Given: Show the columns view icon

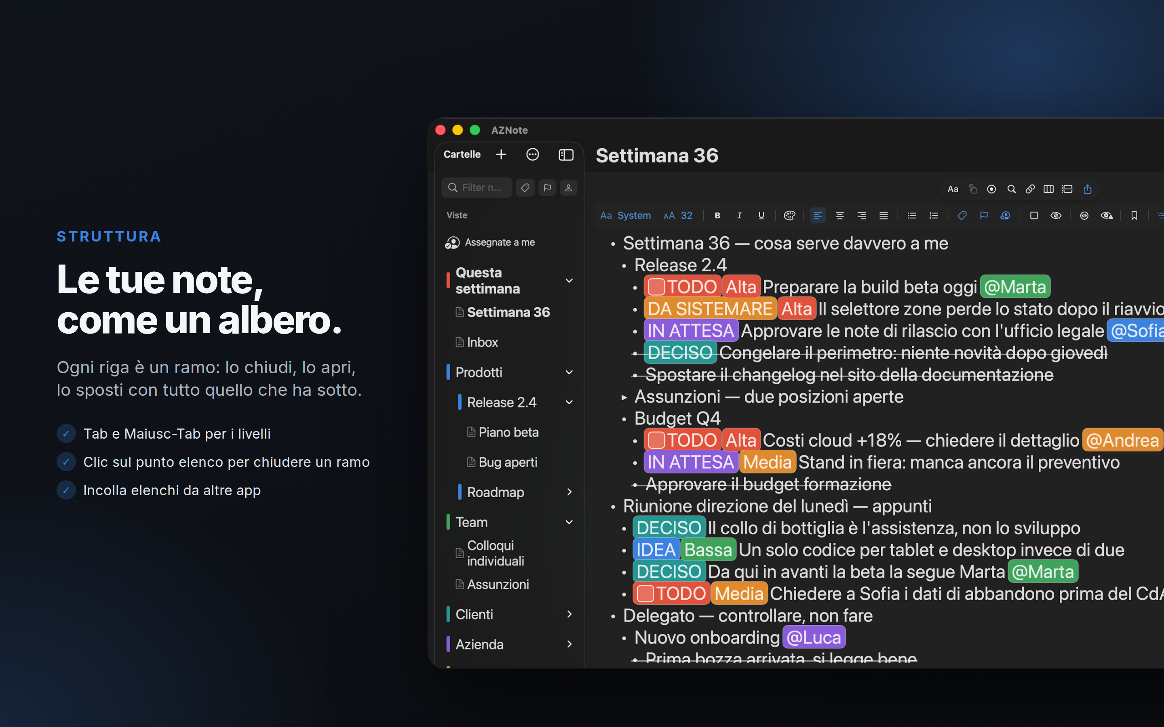Looking at the screenshot, I should [x=1048, y=189].
